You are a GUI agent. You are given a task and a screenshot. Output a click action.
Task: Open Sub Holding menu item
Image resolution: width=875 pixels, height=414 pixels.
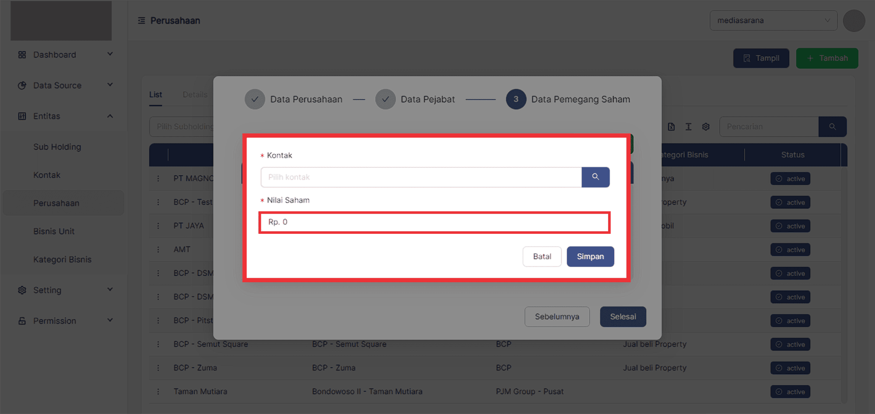[57, 147]
